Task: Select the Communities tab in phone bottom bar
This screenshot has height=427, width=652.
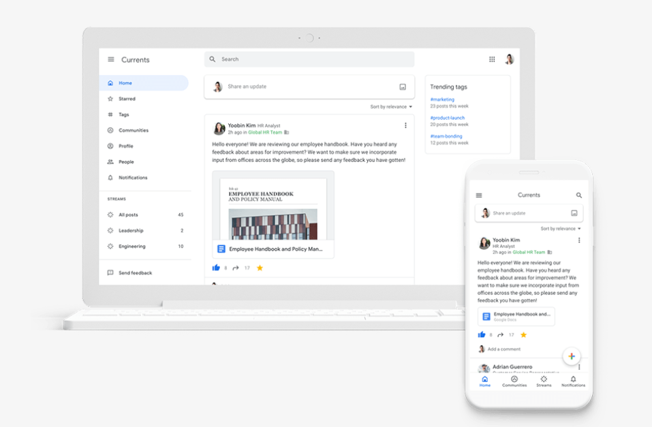Action: (514, 381)
